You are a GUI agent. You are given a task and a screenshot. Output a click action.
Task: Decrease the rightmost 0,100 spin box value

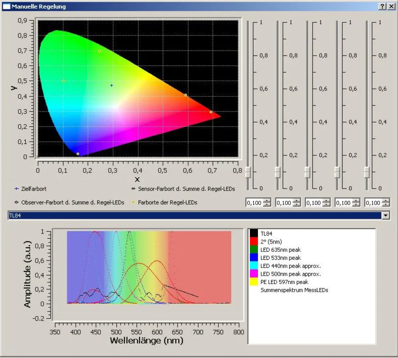click(386, 204)
